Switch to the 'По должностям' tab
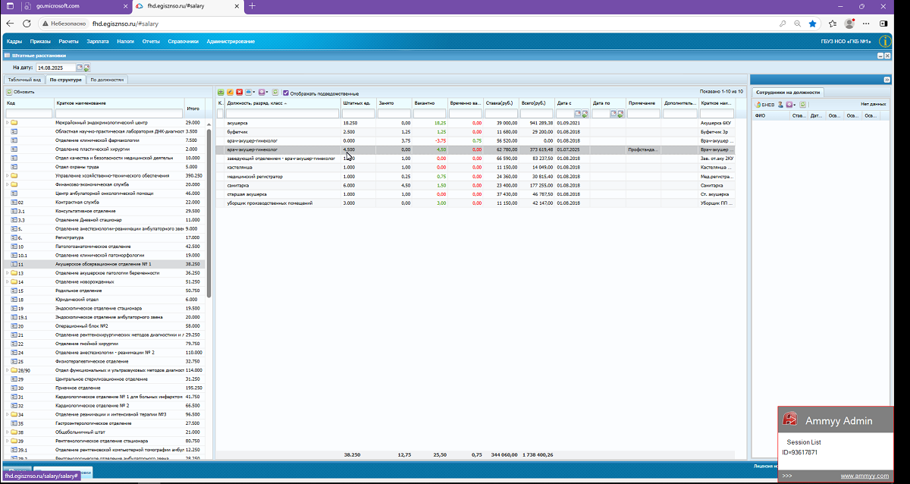The width and height of the screenshot is (910, 484). pos(107,79)
